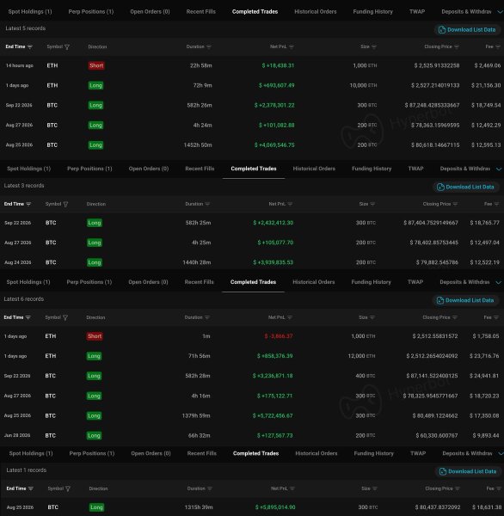This screenshot has width=504, height=516.
Task: Open Open Orders (0) tab above Latest 1 records
Action: [x=151, y=453]
